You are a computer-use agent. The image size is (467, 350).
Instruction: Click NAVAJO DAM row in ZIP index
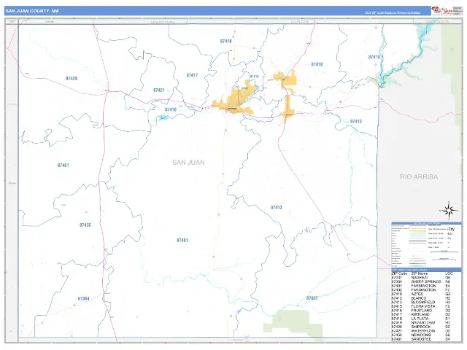pyautogui.click(x=421, y=322)
